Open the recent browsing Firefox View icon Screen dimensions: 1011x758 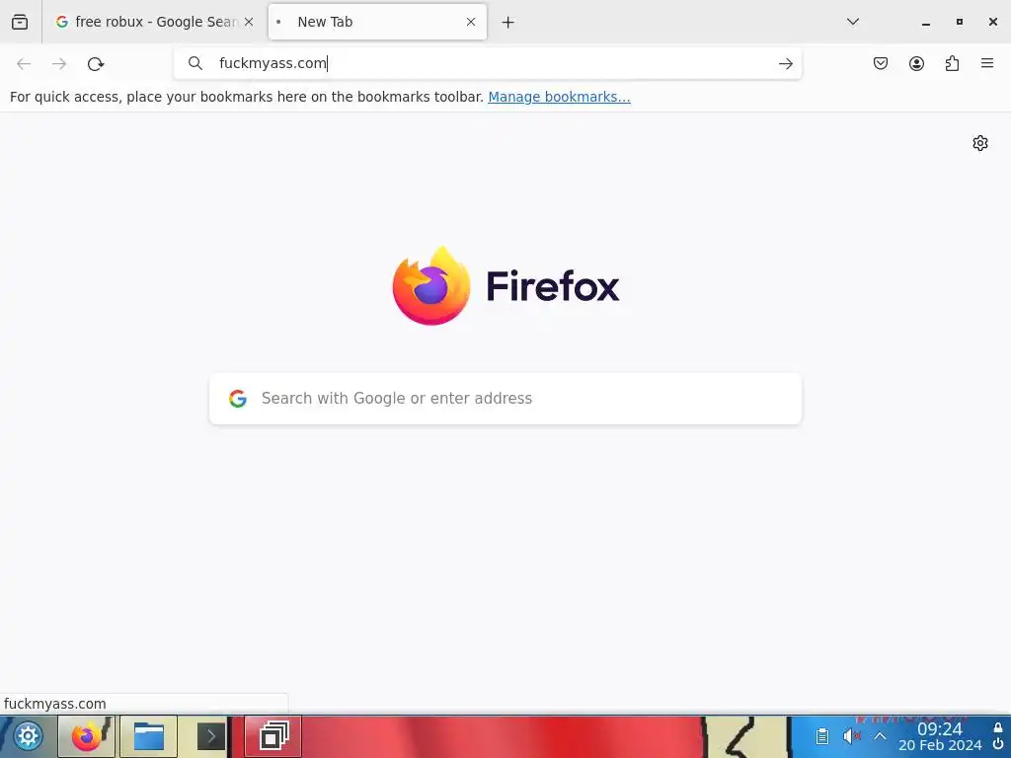(20, 22)
